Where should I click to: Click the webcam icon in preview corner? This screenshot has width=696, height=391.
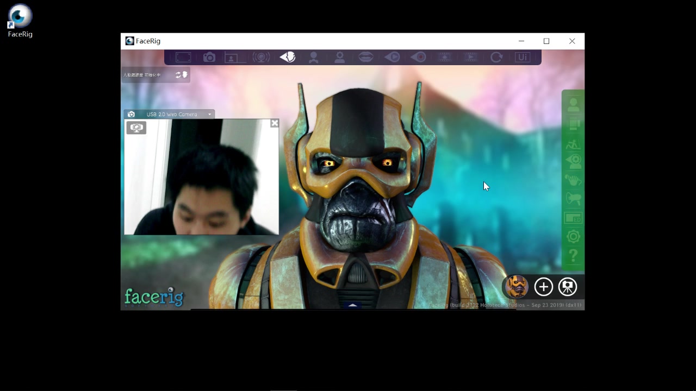pos(136,128)
